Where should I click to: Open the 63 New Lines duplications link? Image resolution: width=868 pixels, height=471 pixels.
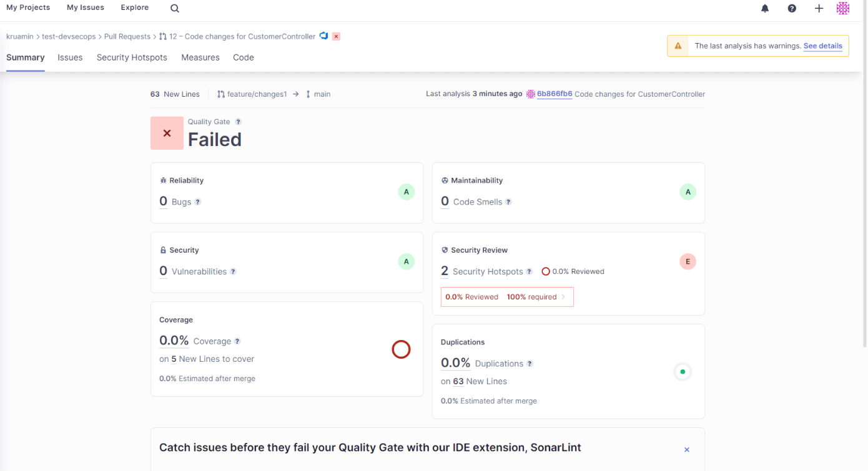[458, 382]
